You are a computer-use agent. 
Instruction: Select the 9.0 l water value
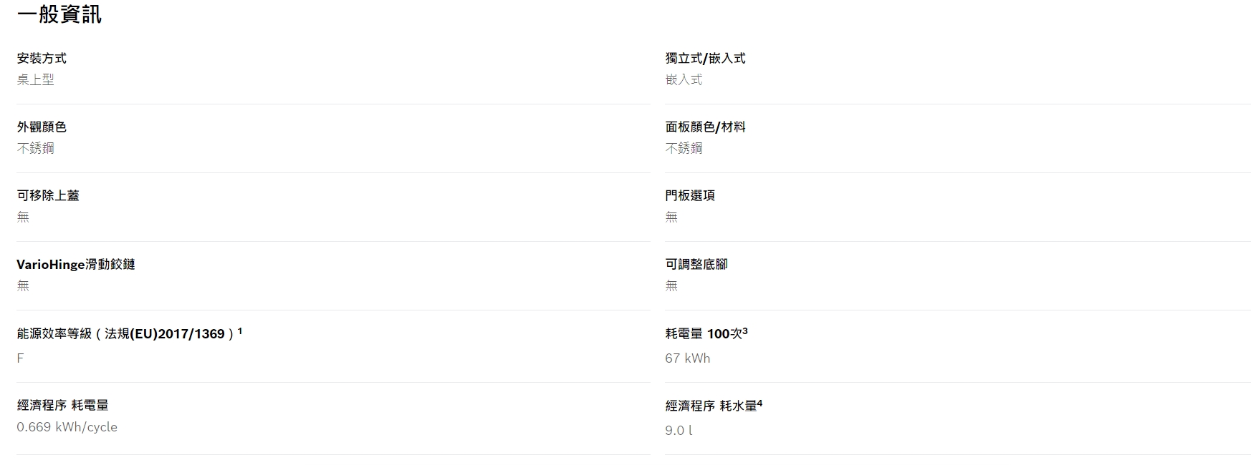pyautogui.click(x=679, y=430)
